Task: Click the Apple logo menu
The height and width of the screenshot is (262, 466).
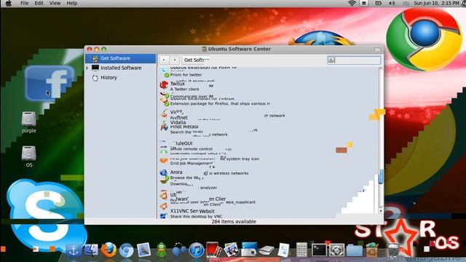Action: pyautogui.click(x=8, y=3)
